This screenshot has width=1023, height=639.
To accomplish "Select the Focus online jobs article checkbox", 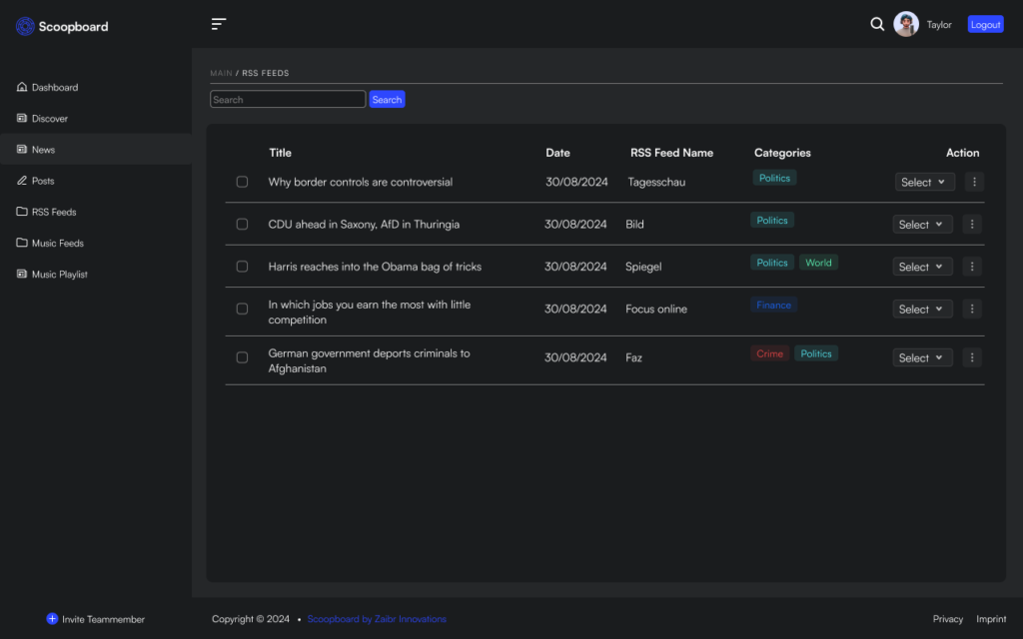I will click(x=242, y=309).
